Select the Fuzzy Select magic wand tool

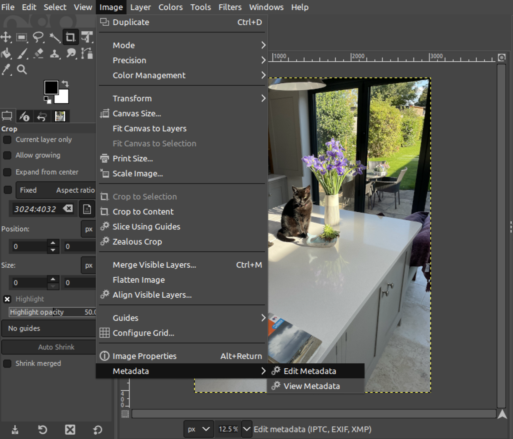(55, 37)
